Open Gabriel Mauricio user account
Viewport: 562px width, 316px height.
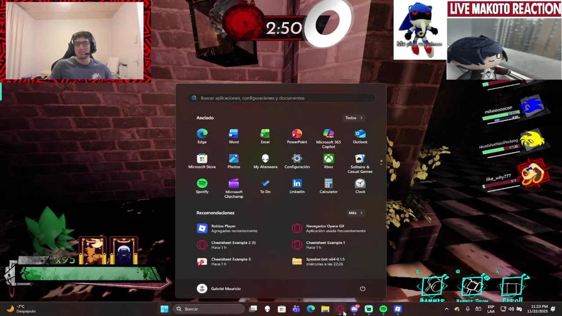(219, 288)
